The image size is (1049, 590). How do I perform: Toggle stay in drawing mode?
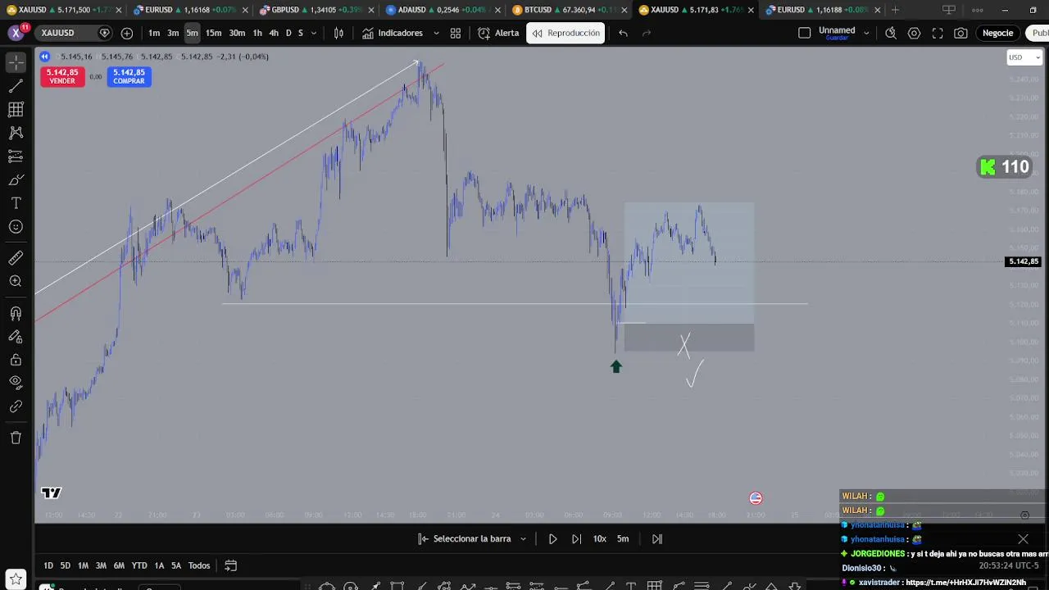point(16,336)
